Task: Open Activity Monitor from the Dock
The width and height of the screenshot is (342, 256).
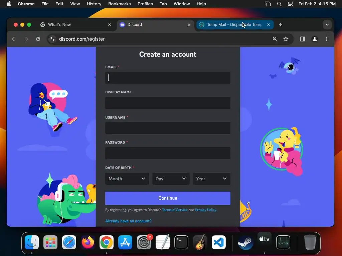Action: (x=283, y=242)
